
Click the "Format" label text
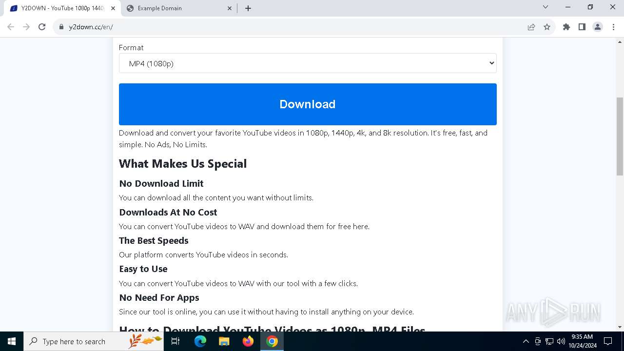[x=131, y=48]
